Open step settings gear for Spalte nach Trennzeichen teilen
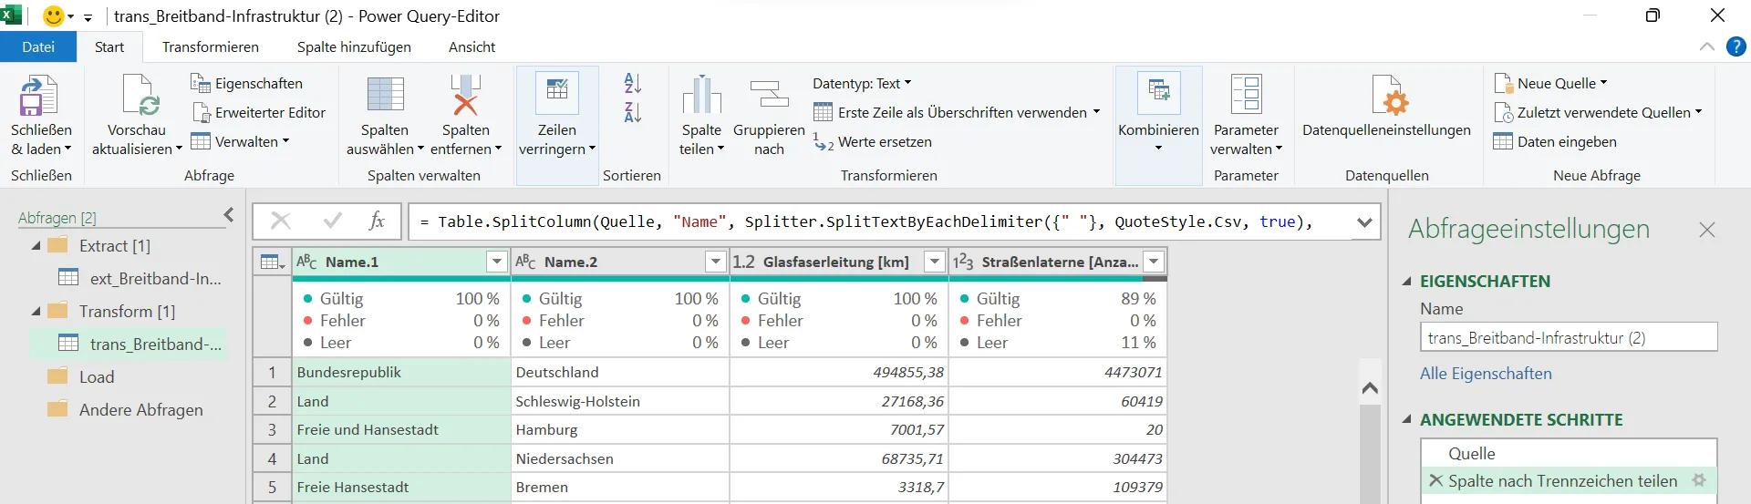 pos(1699,480)
